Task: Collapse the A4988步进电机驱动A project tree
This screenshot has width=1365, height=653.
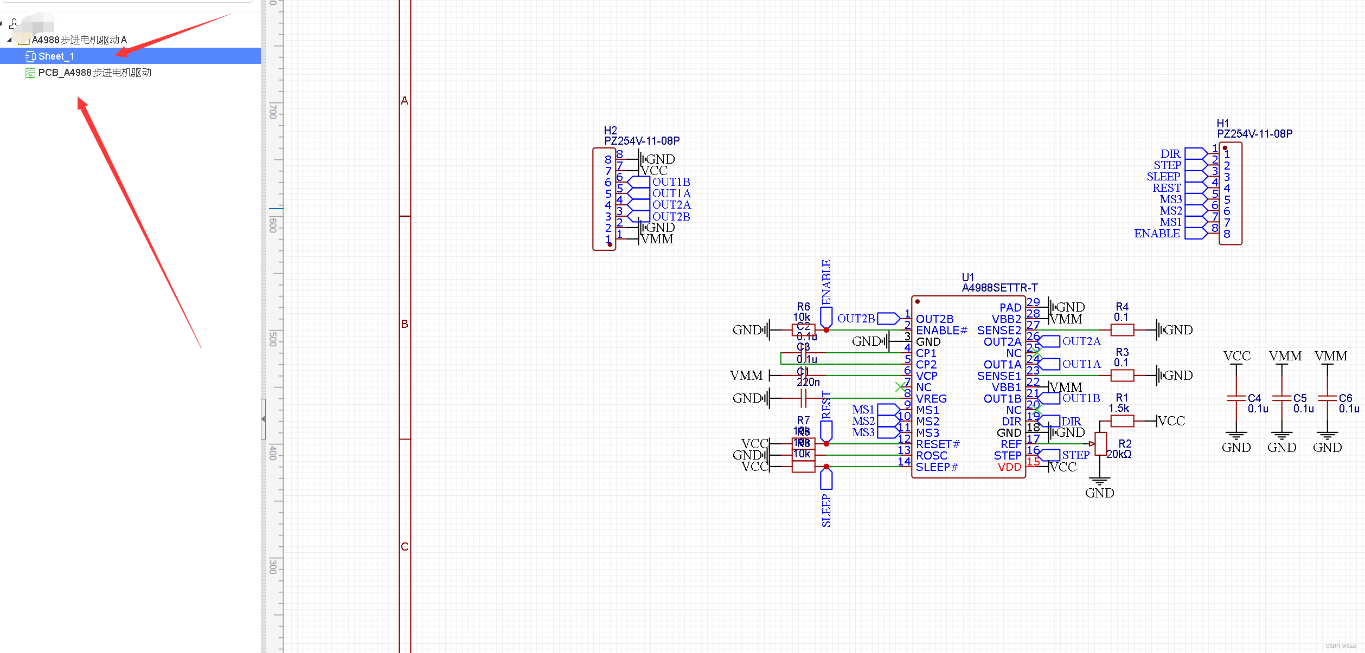Action: (9, 40)
